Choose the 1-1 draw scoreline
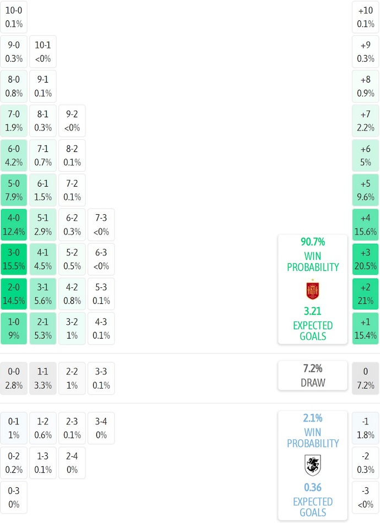 click(43, 378)
